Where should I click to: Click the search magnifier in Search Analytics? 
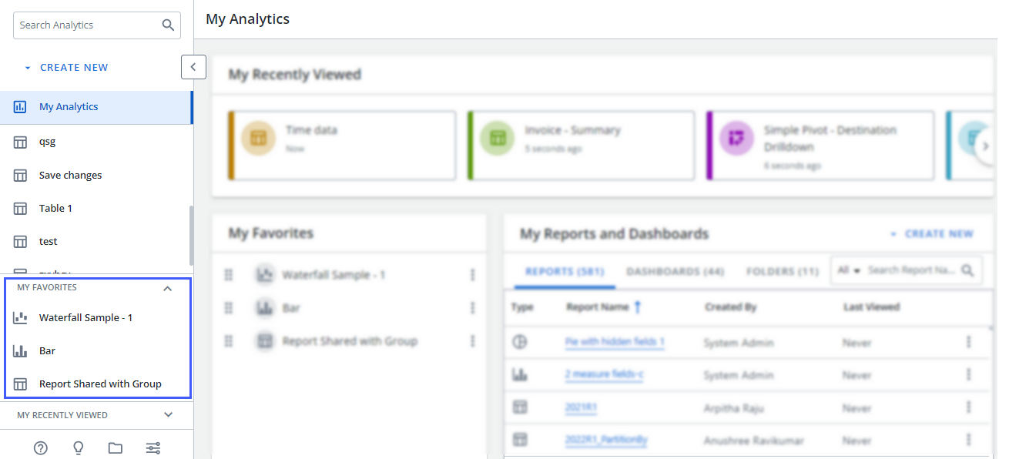168,25
